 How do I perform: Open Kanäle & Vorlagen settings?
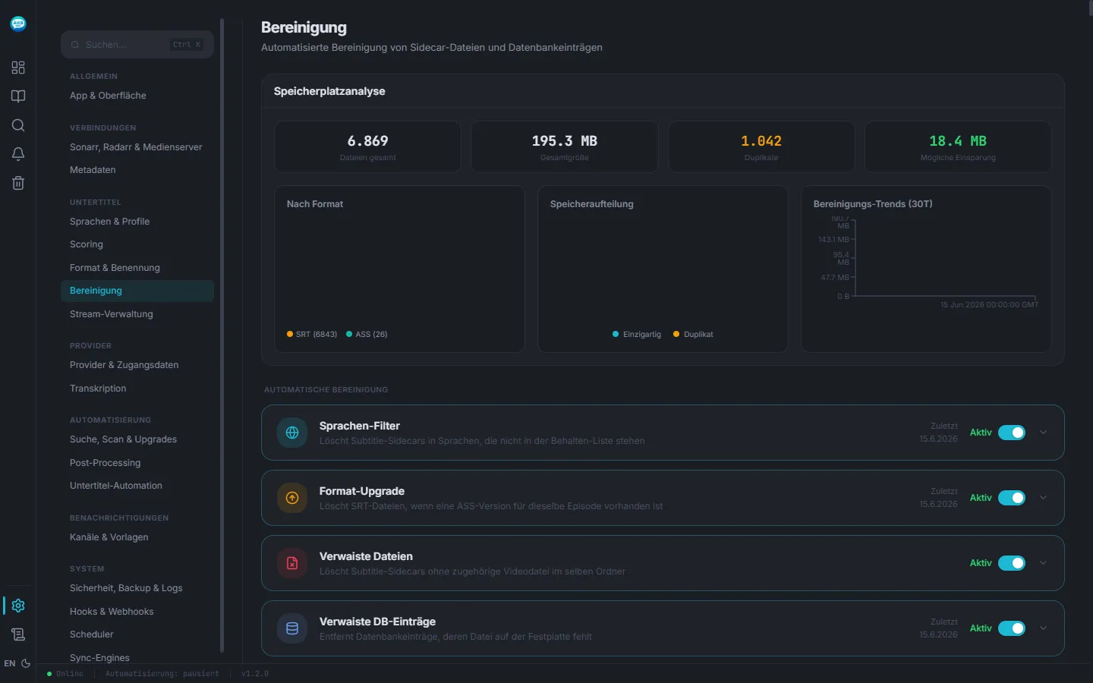click(x=137, y=537)
